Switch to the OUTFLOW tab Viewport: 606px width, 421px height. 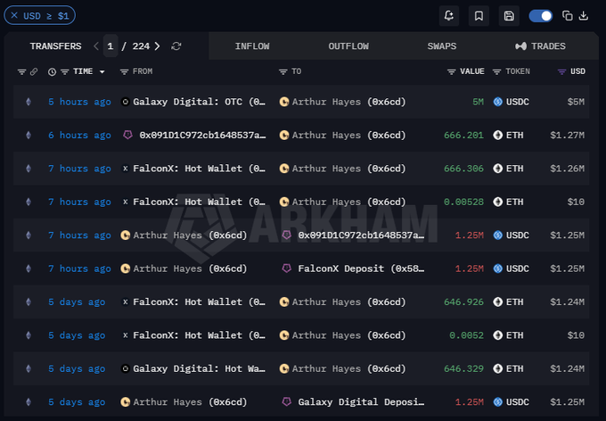pyautogui.click(x=348, y=46)
